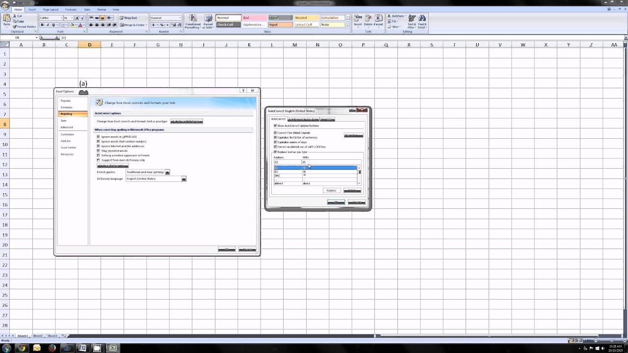The width and height of the screenshot is (628, 353).
Task: Open the Review ribbon tab
Action: (102, 9)
